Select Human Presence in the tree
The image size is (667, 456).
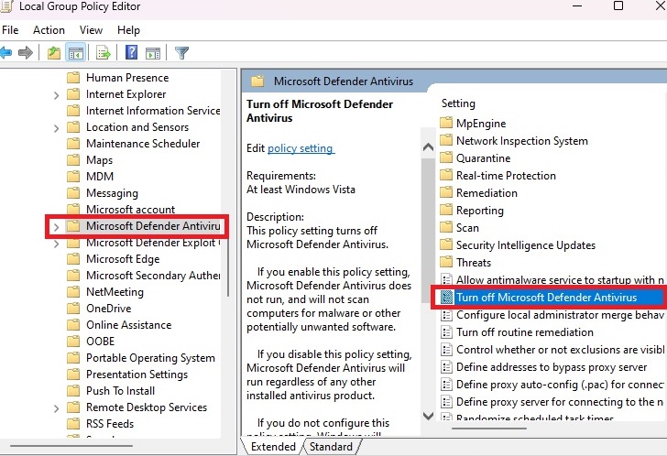pyautogui.click(x=127, y=78)
